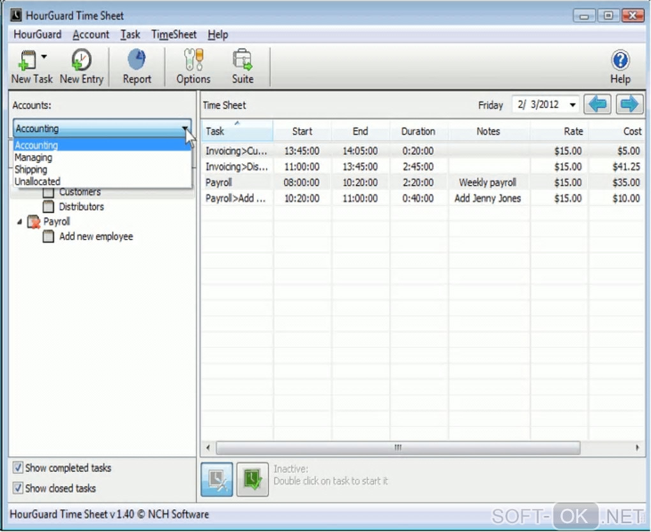The image size is (651, 532).
Task: Select Add new employee in the task tree
Action: 96,237
